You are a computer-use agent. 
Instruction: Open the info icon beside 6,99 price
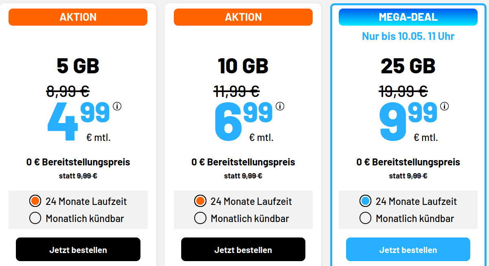click(x=280, y=107)
